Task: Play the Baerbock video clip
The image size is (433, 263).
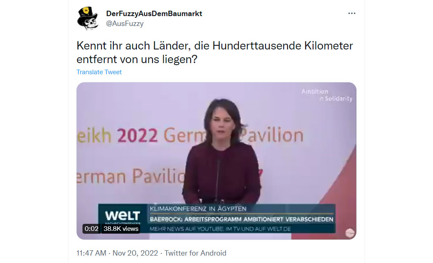Action: (216, 161)
